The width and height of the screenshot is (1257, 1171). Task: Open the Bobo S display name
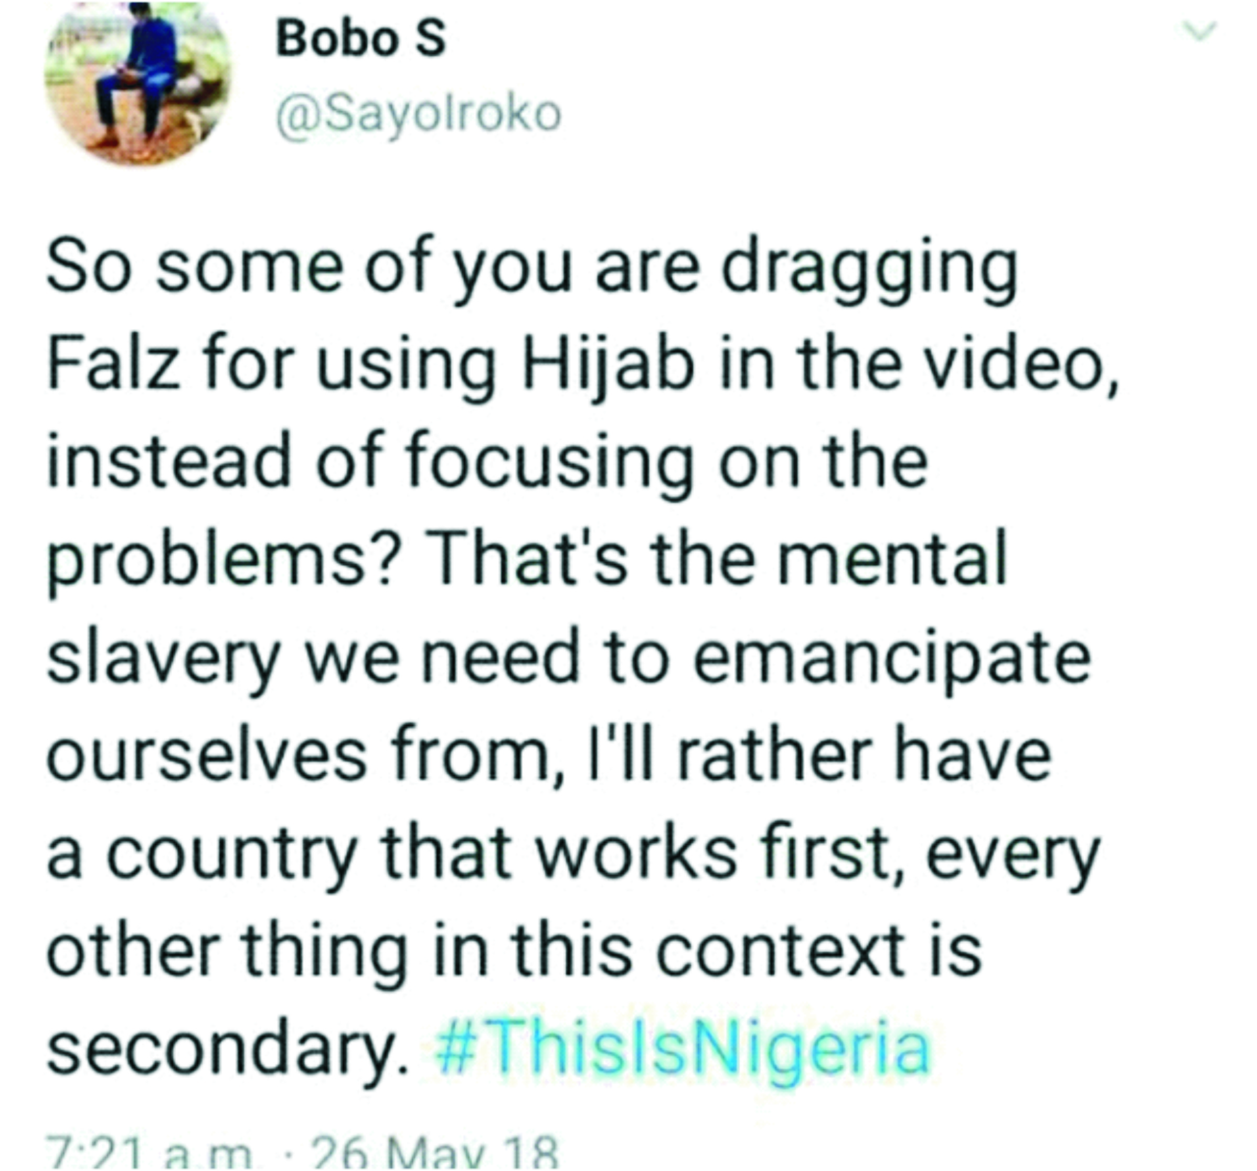361,39
